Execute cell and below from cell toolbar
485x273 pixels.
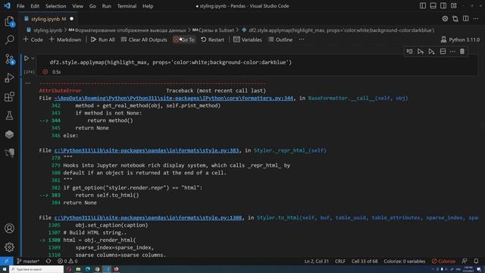click(431, 52)
